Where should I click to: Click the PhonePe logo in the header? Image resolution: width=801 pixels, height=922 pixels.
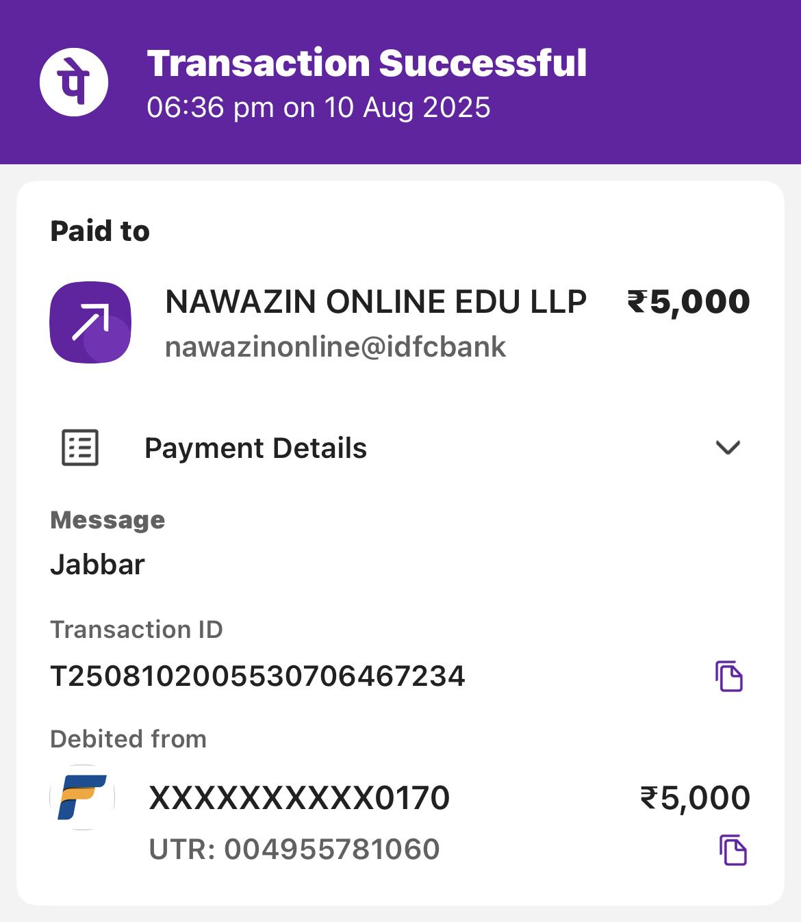point(74,82)
